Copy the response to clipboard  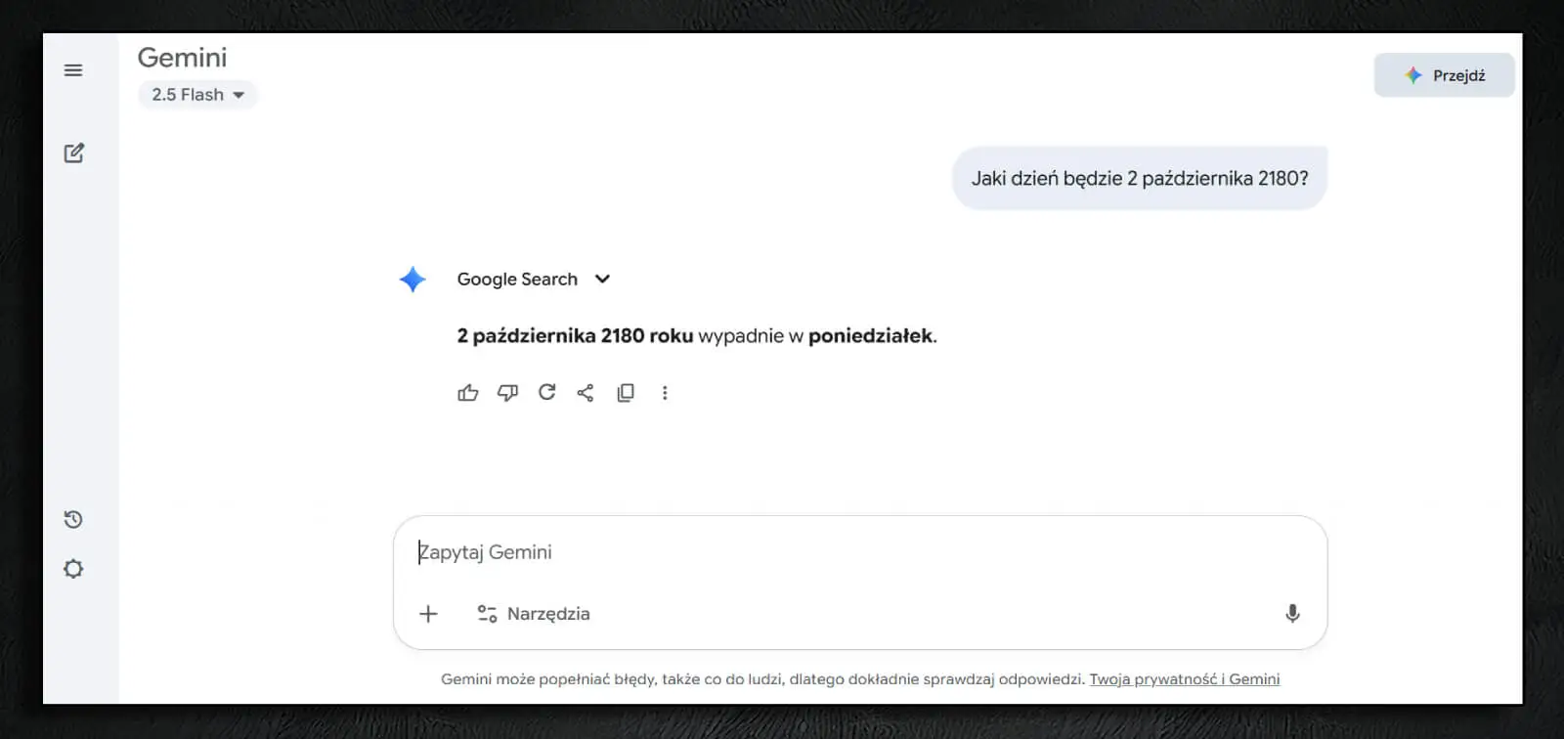pyautogui.click(x=626, y=393)
